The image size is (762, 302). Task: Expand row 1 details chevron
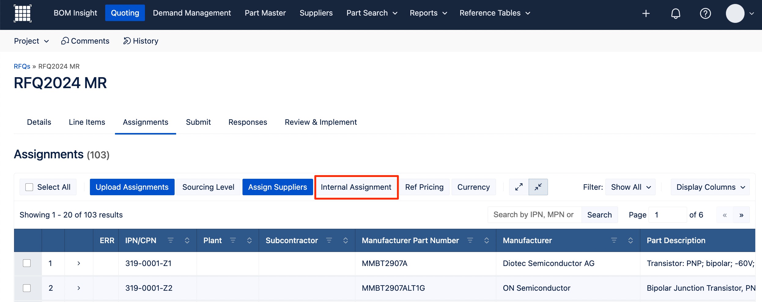79,263
